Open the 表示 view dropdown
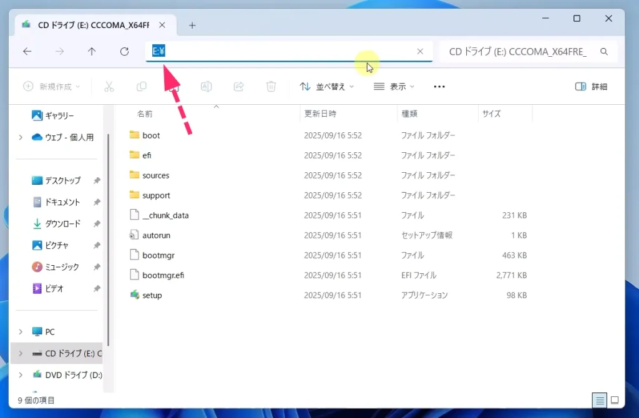 click(394, 87)
